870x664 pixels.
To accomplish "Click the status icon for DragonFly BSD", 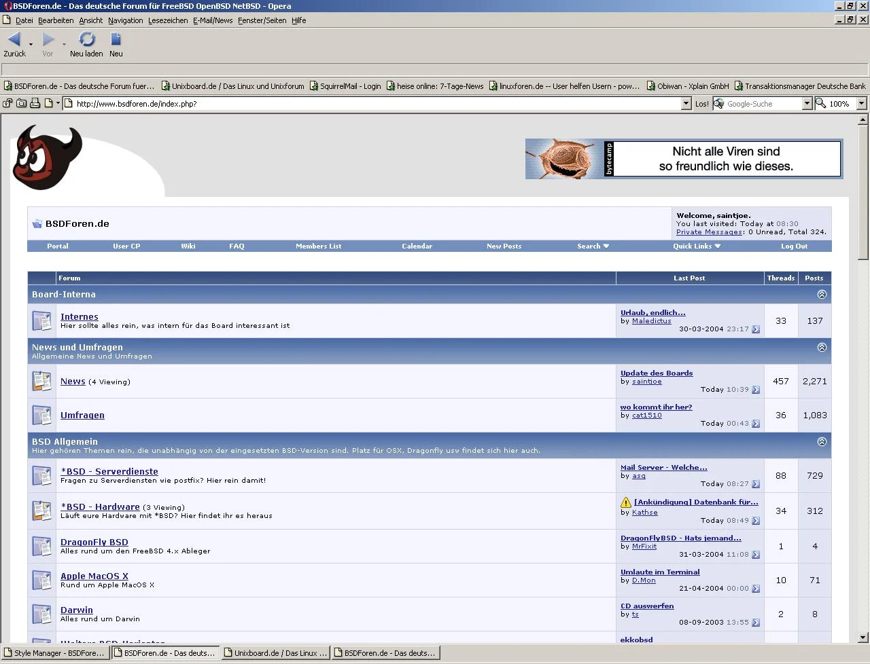I will (x=41, y=546).
